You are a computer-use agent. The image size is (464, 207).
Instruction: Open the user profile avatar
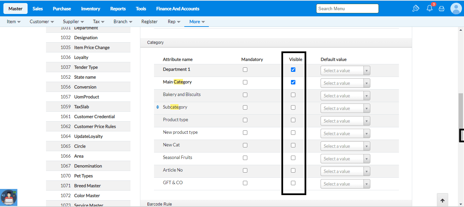pos(456,9)
